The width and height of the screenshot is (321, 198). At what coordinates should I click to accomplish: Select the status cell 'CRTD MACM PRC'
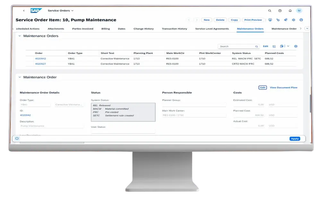(x=243, y=64)
